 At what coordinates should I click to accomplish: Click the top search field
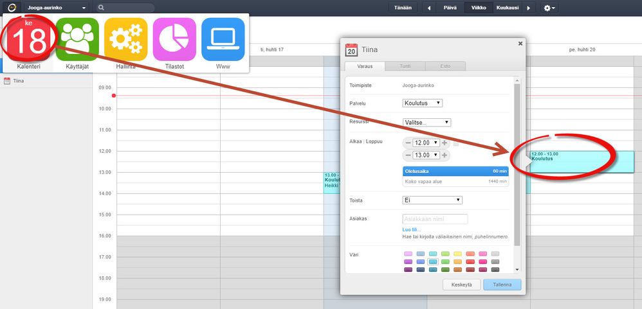tap(125, 8)
